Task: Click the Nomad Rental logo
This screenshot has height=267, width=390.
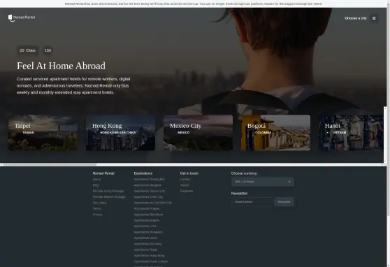Action: pyautogui.click(x=22, y=17)
